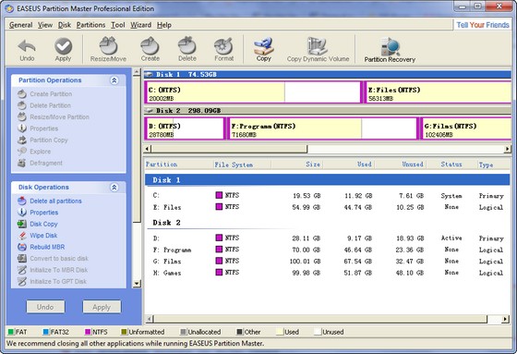Image resolution: width=517 pixels, height=354 pixels.
Task: Click the Undo button below sidebar
Action: coord(45,307)
